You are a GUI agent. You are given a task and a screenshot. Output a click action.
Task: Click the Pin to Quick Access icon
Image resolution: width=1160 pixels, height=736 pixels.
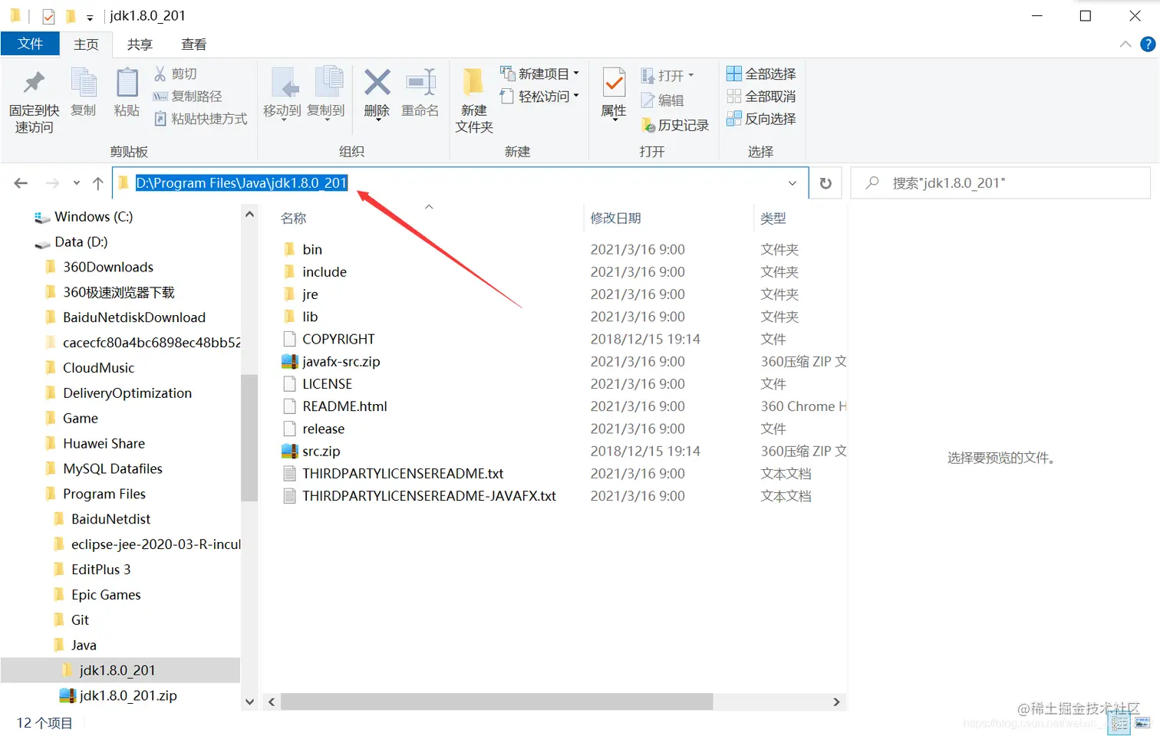(x=34, y=83)
